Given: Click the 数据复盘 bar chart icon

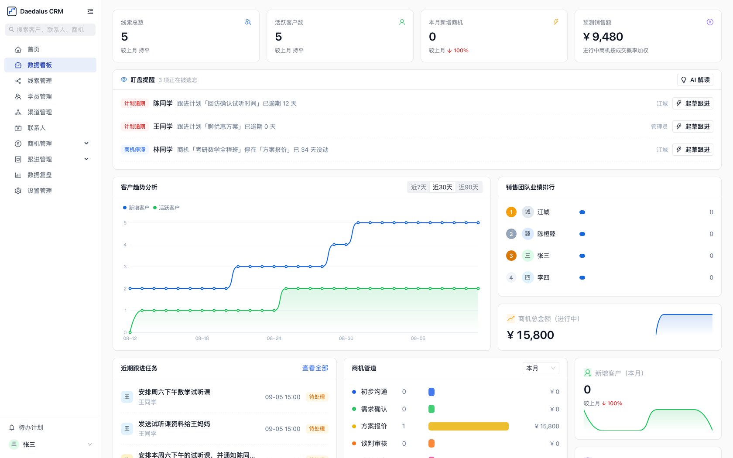Looking at the screenshot, I should 18,175.
